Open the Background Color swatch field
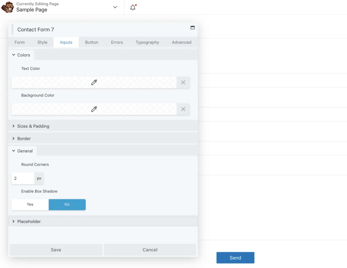 [x=94, y=109]
